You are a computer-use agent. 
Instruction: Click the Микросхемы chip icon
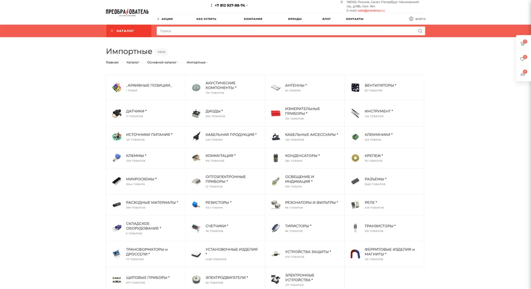coord(116,181)
